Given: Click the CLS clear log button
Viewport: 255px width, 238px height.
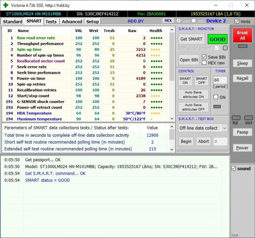Looking at the screenshot, I should pos(235,235).
